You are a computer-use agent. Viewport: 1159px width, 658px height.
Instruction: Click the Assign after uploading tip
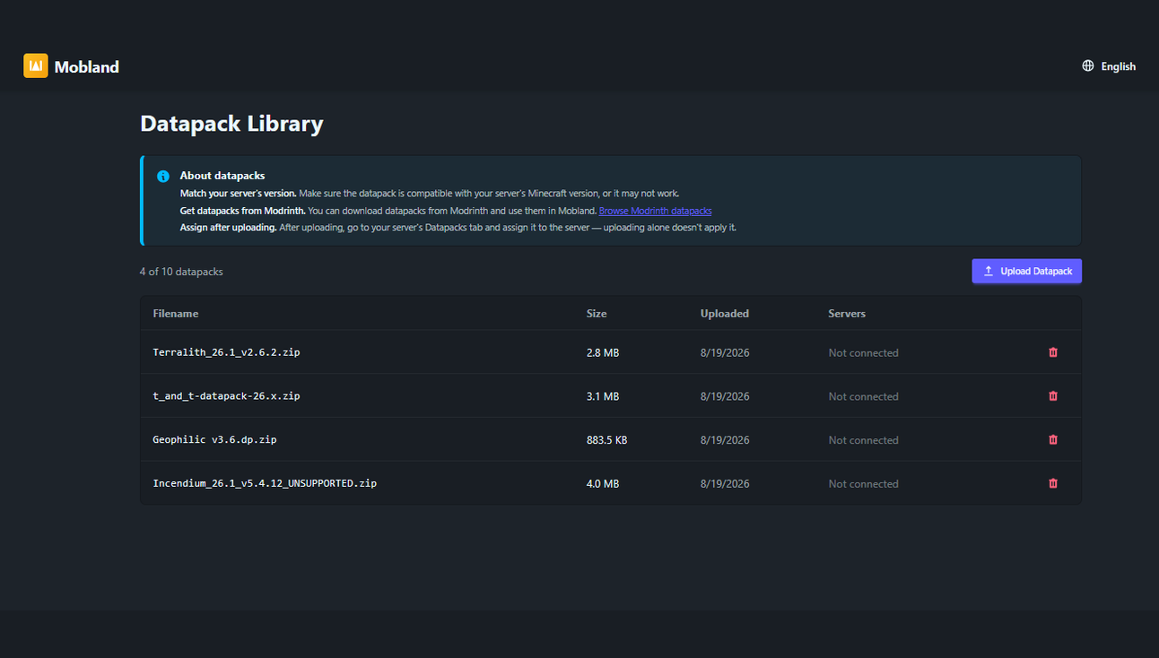[458, 228]
